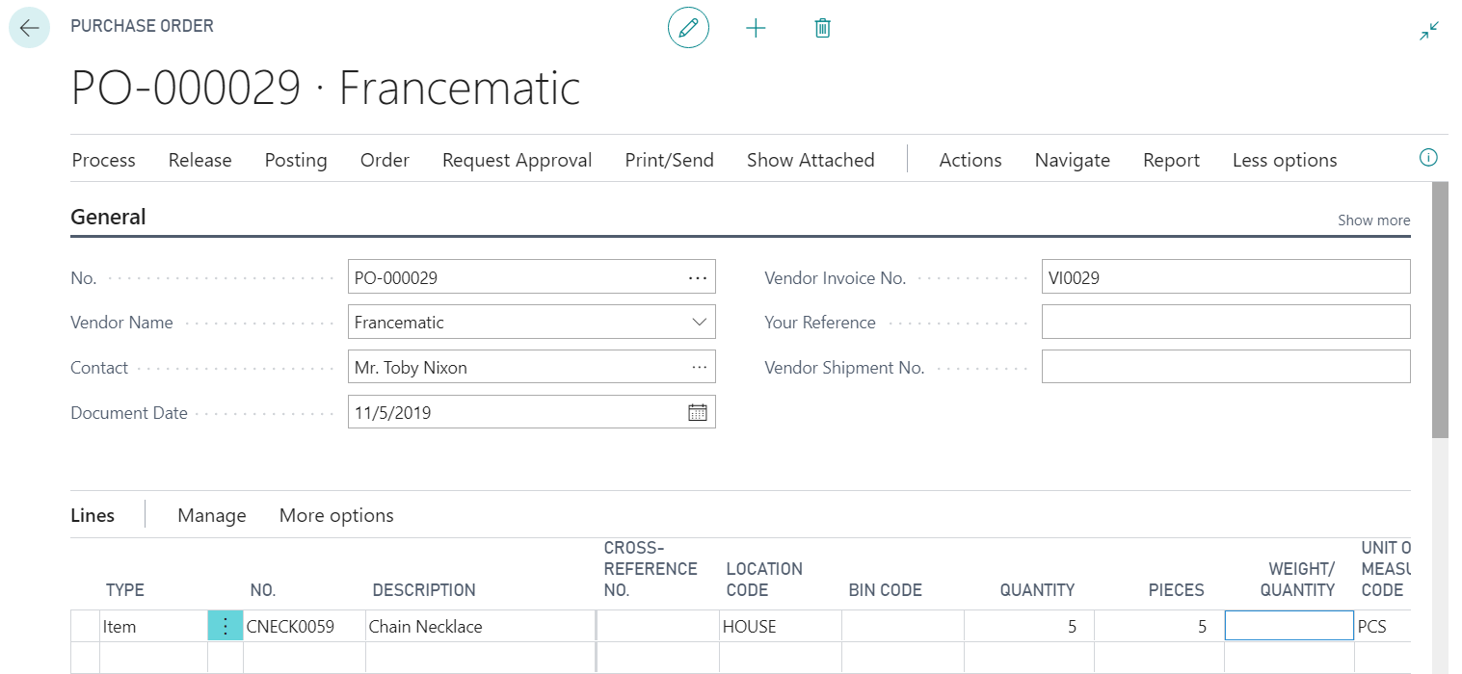This screenshot has width=1462, height=674.
Task: Open the Request Approval menu
Action: coord(518,160)
